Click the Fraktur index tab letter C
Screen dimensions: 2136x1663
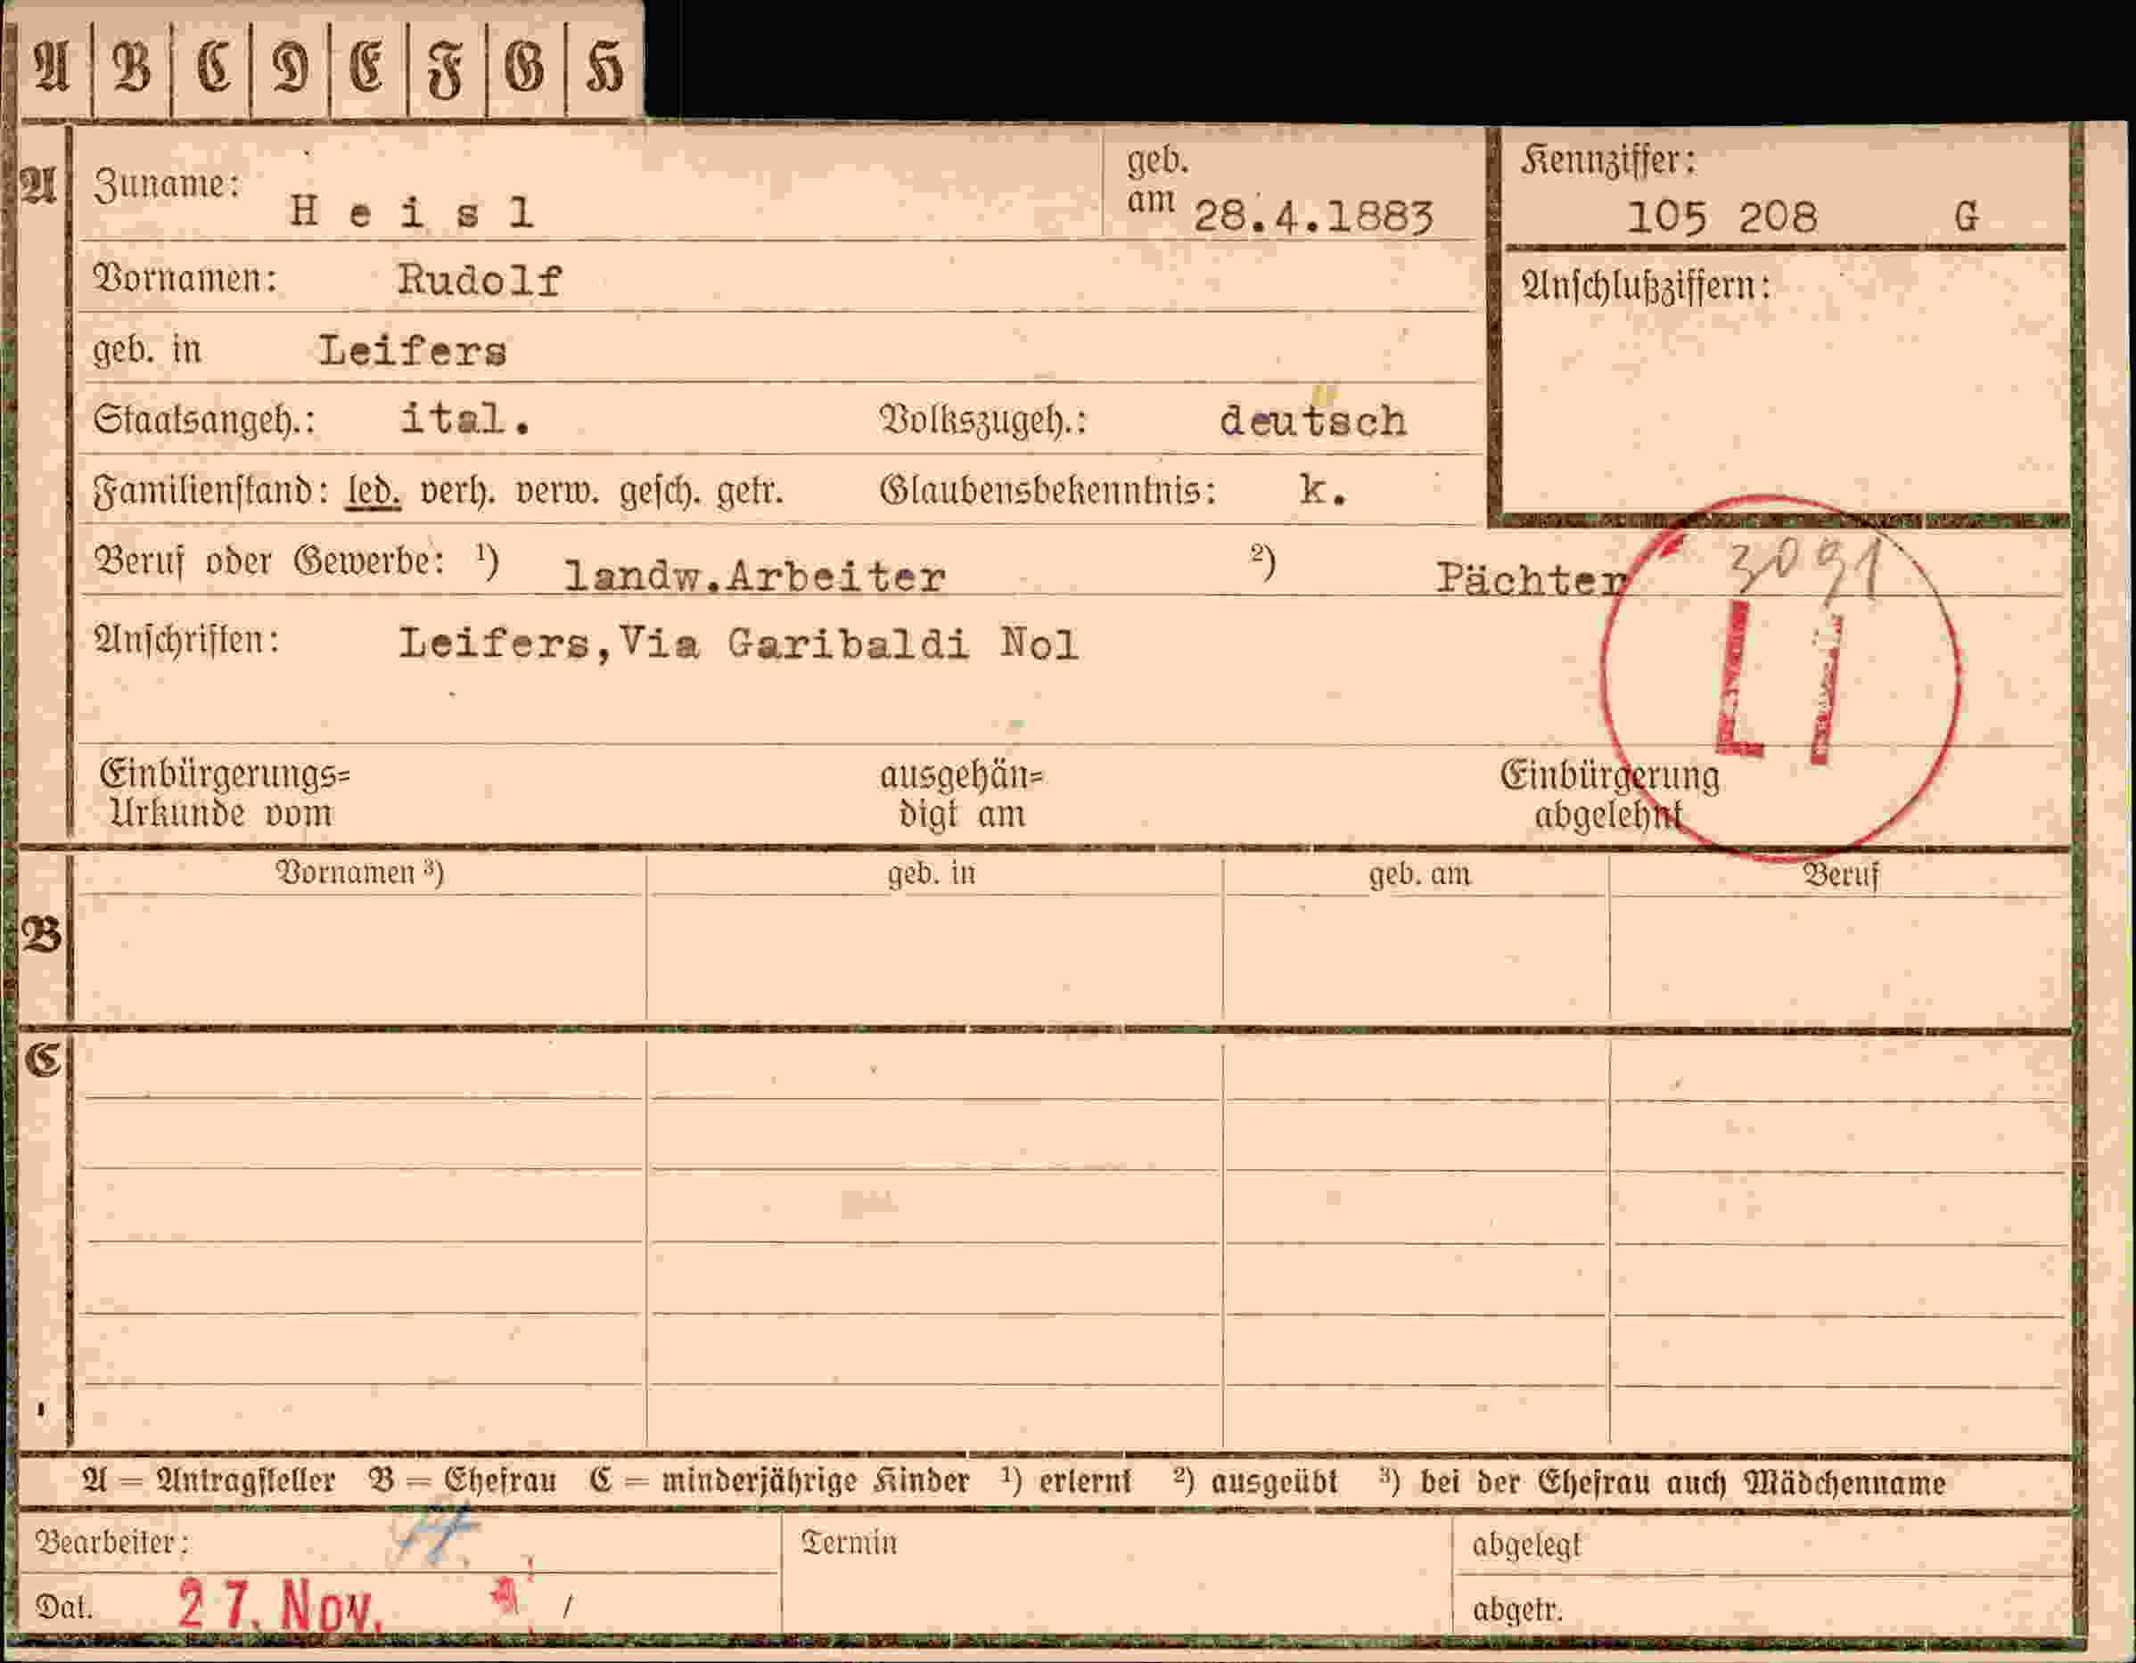click(213, 69)
